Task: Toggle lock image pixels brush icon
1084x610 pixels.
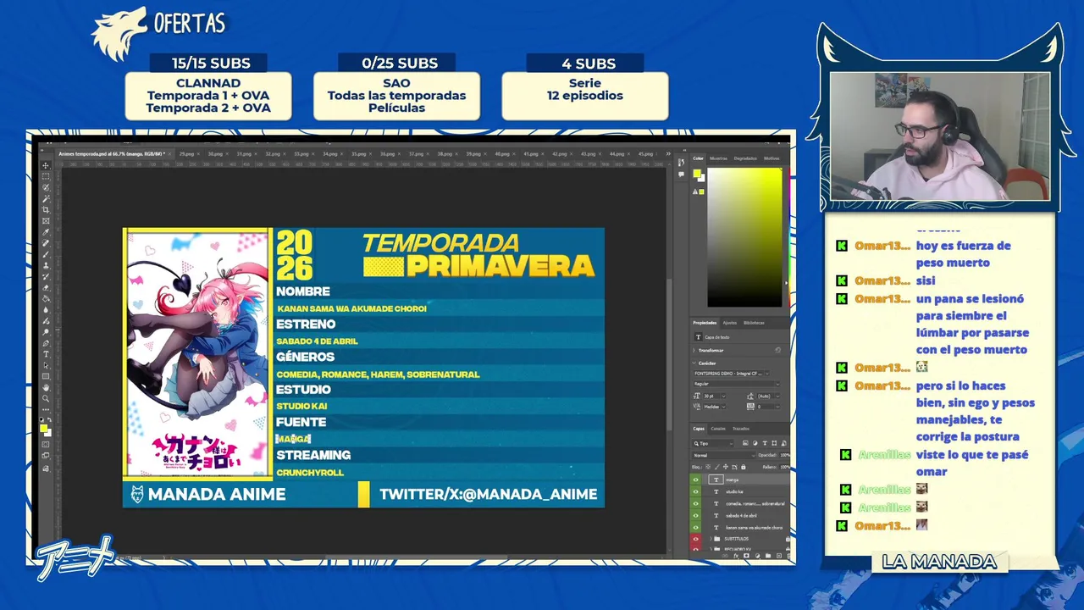Action: point(717,467)
